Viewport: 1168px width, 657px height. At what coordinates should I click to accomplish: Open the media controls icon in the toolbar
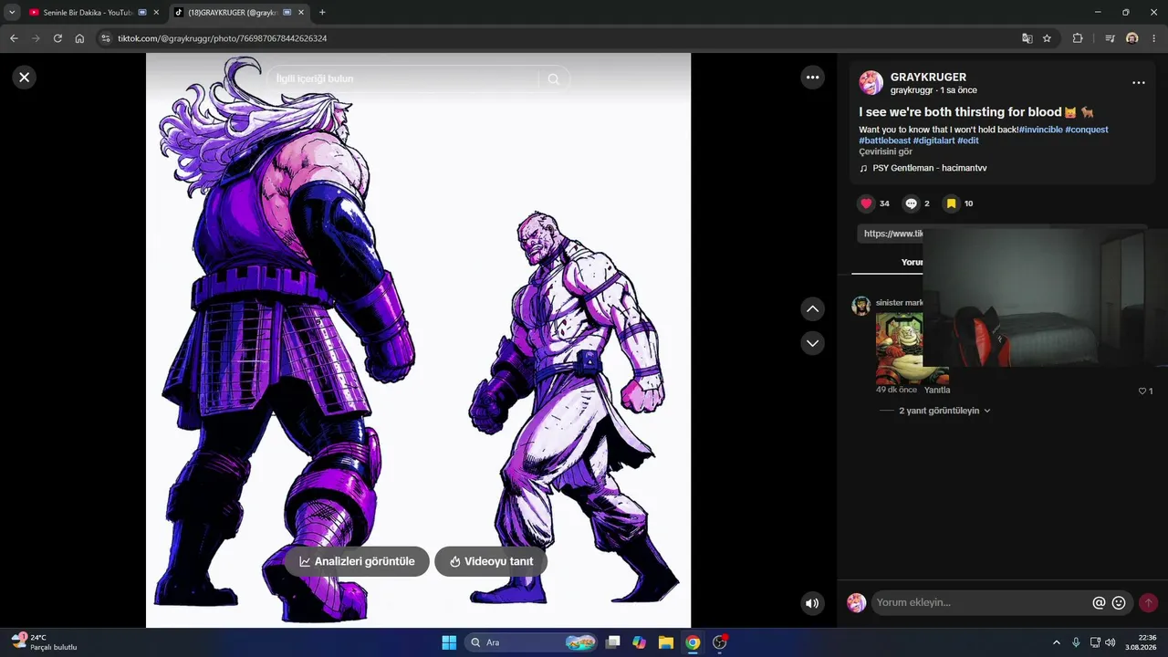click(x=1110, y=38)
